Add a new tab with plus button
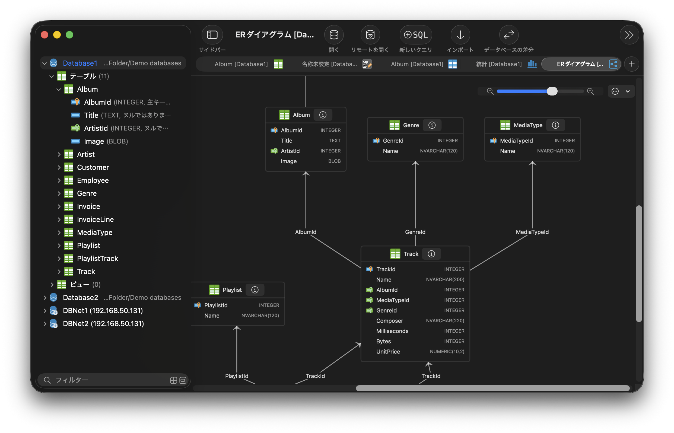The width and height of the screenshot is (674, 433). point(632,64)
